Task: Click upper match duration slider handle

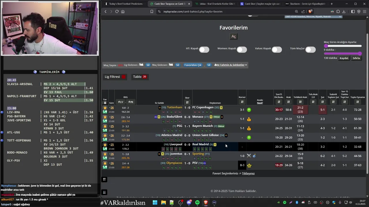Action: click(326, 46)
